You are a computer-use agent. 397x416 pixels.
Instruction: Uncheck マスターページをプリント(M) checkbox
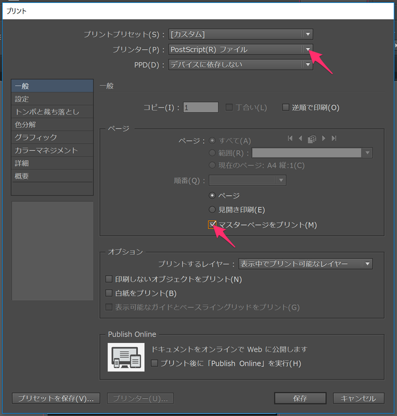(212, 224)
